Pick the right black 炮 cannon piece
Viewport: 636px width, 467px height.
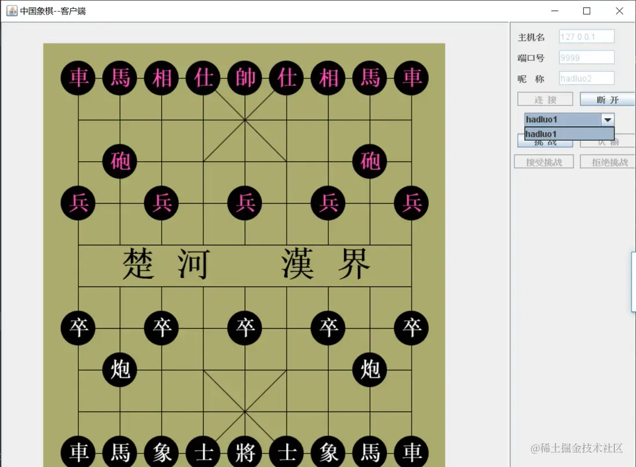(x=370, y=369)
